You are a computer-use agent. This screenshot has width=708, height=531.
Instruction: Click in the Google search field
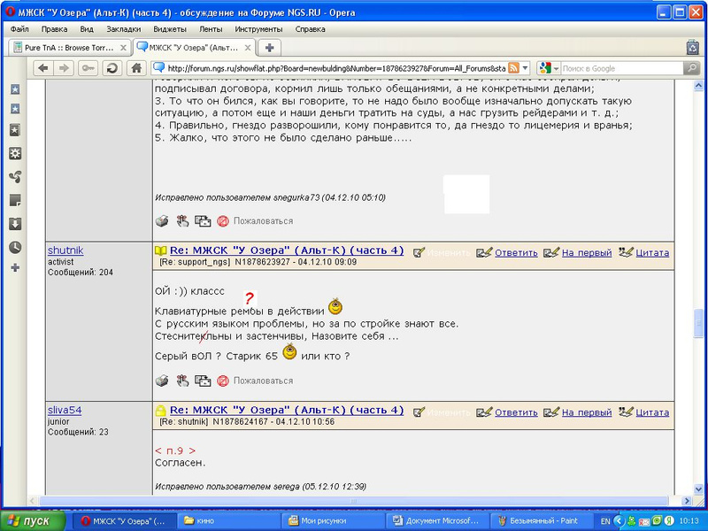point(619,68)
